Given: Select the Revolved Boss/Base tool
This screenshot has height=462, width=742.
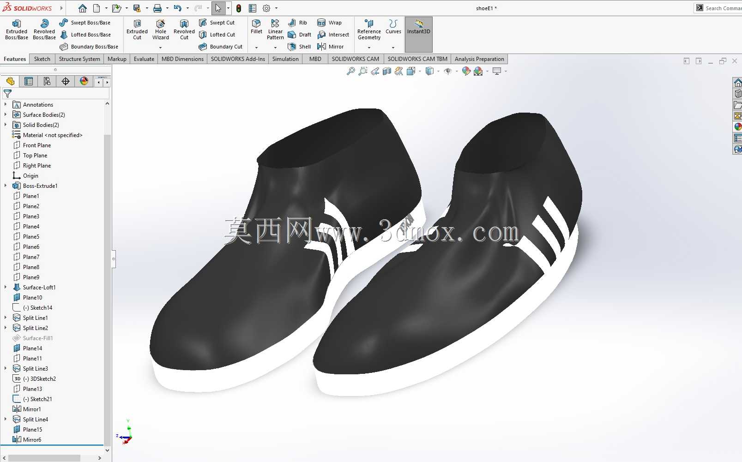Looking at the screenshot, I should (x=44, y=30).
